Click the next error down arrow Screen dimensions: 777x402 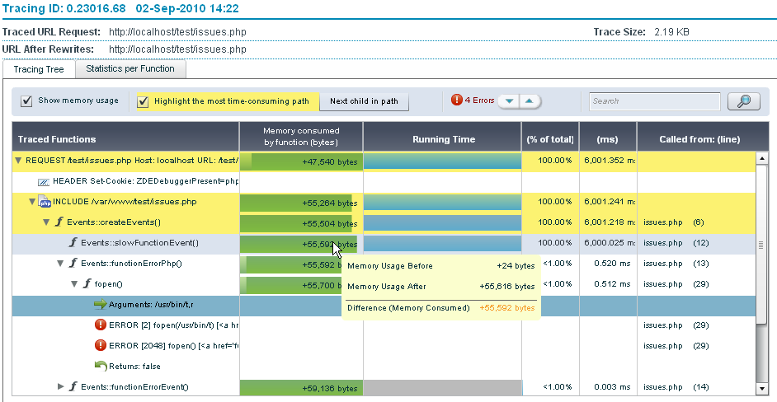coord(511,101)
